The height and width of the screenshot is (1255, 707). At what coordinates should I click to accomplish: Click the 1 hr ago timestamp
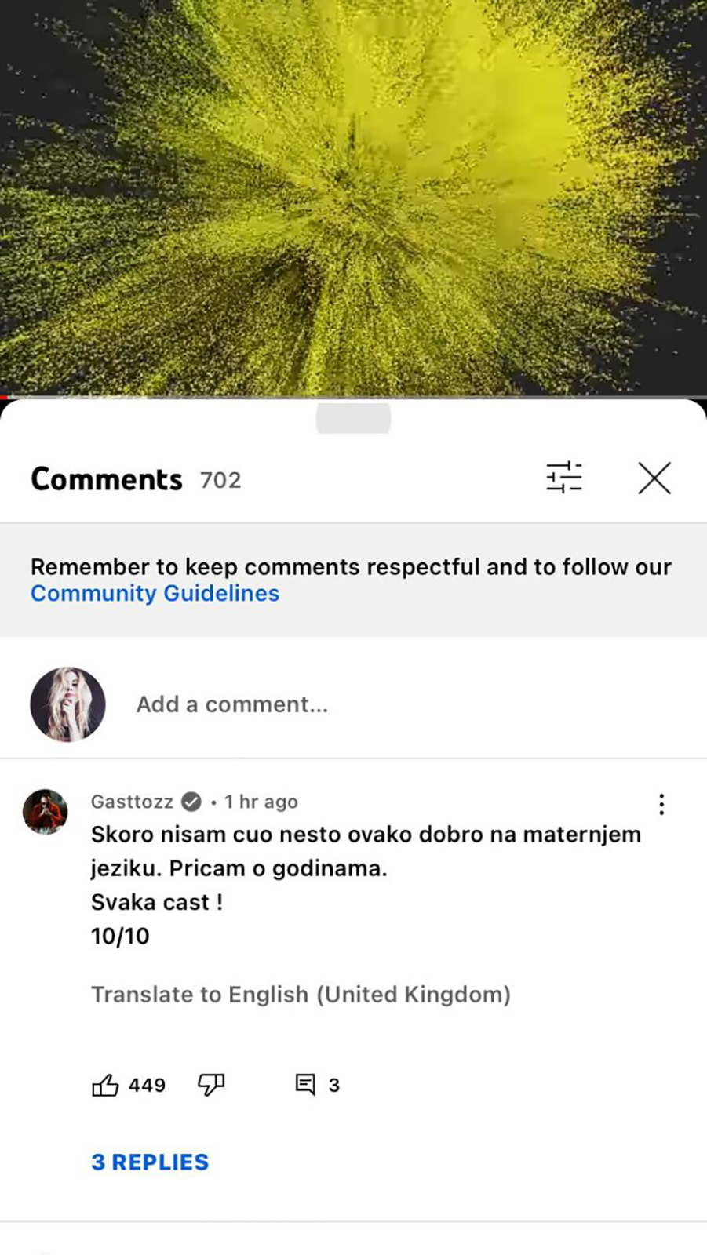coord(261,802)
